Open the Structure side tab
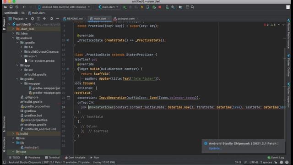This screenshot has height=165, width=293. (x=4, y=124)
